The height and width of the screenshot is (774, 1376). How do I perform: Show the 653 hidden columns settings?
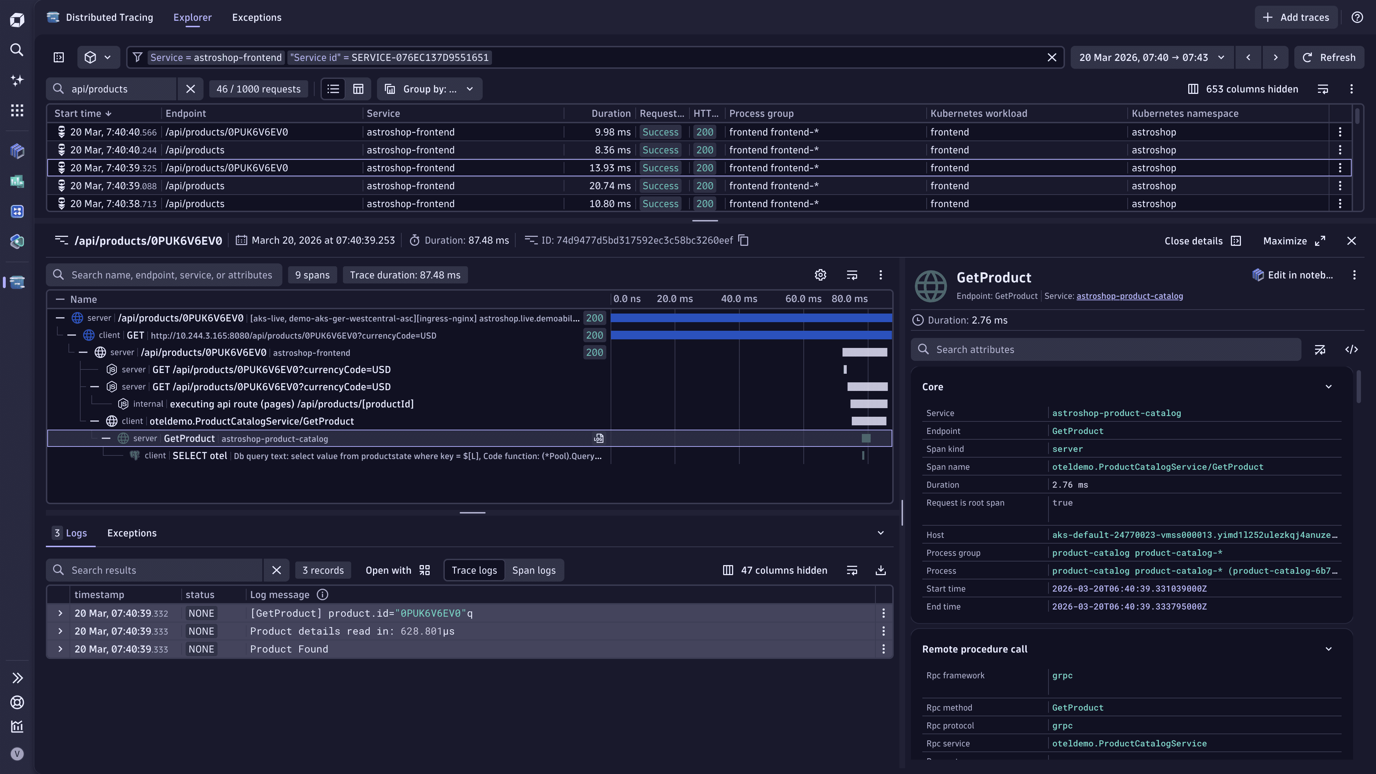(x=1242, y=89)
